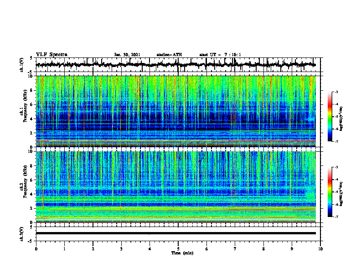361x279 pixels.
Task: Click the "-3" label on ch.1 colorbar
Action: click(336, 92)
